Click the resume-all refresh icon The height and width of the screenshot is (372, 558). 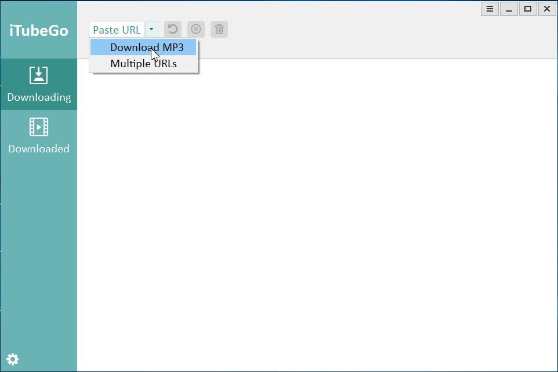coord(173,29)
